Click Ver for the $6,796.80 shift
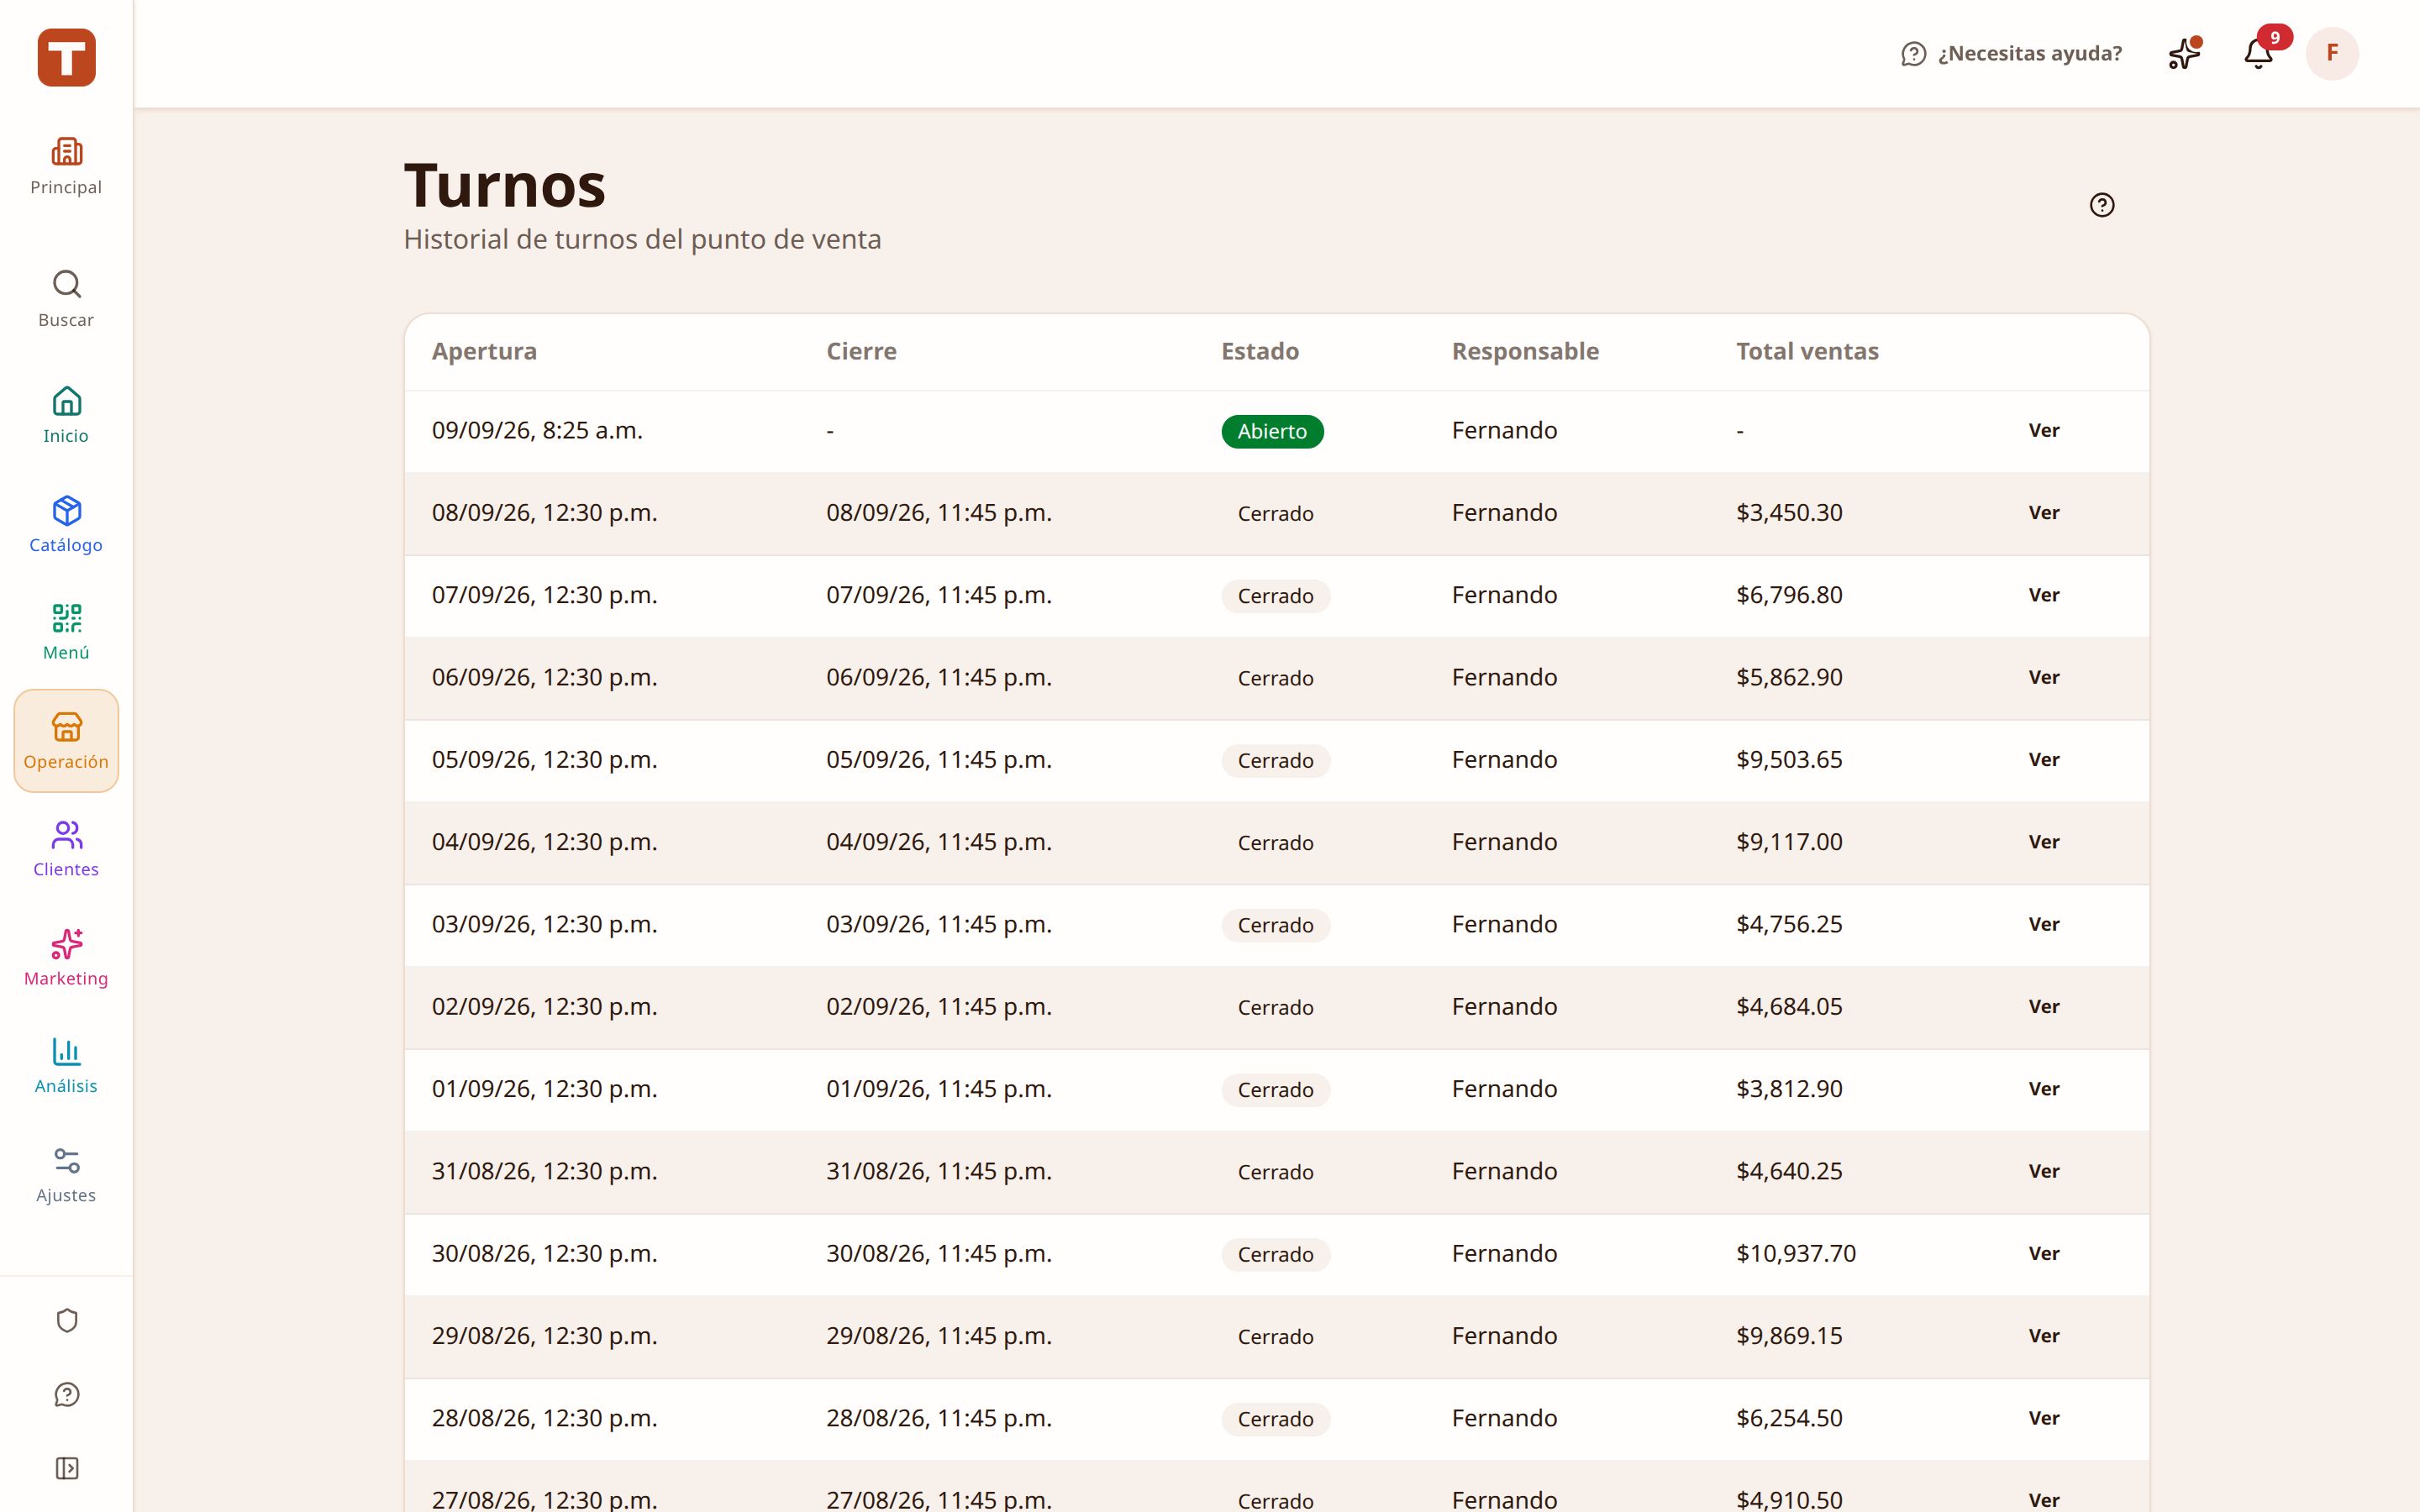Image resolution: width=2420 pixels, height=1512 pixels. point(2044,595)
